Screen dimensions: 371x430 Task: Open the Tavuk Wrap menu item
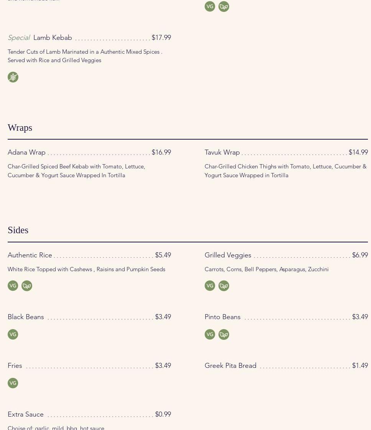coord(222,152)
